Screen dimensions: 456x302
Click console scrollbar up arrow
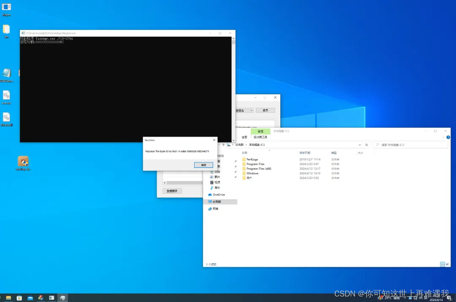point(233,39)
